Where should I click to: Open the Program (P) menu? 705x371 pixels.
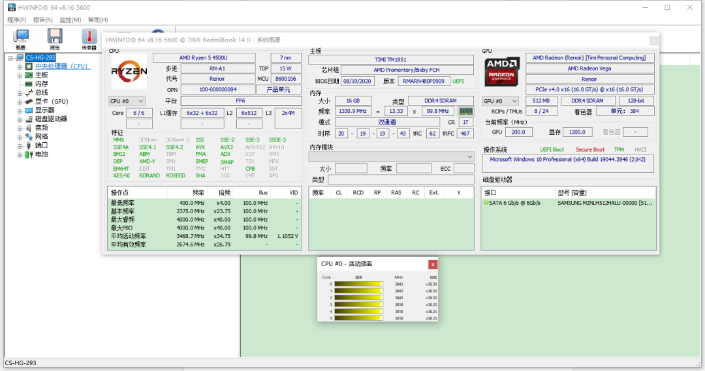coord(16,20)
